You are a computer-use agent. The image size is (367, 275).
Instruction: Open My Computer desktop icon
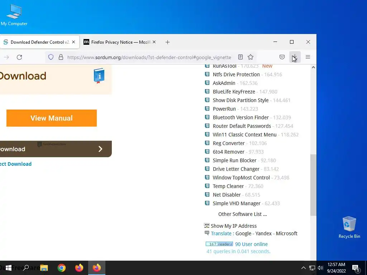pyautogui.click(x=14, y=15)
